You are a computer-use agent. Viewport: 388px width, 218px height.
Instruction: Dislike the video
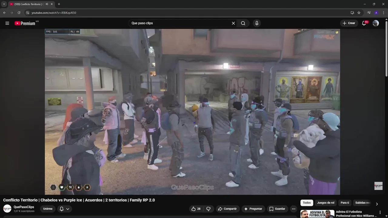pos(208,209)
